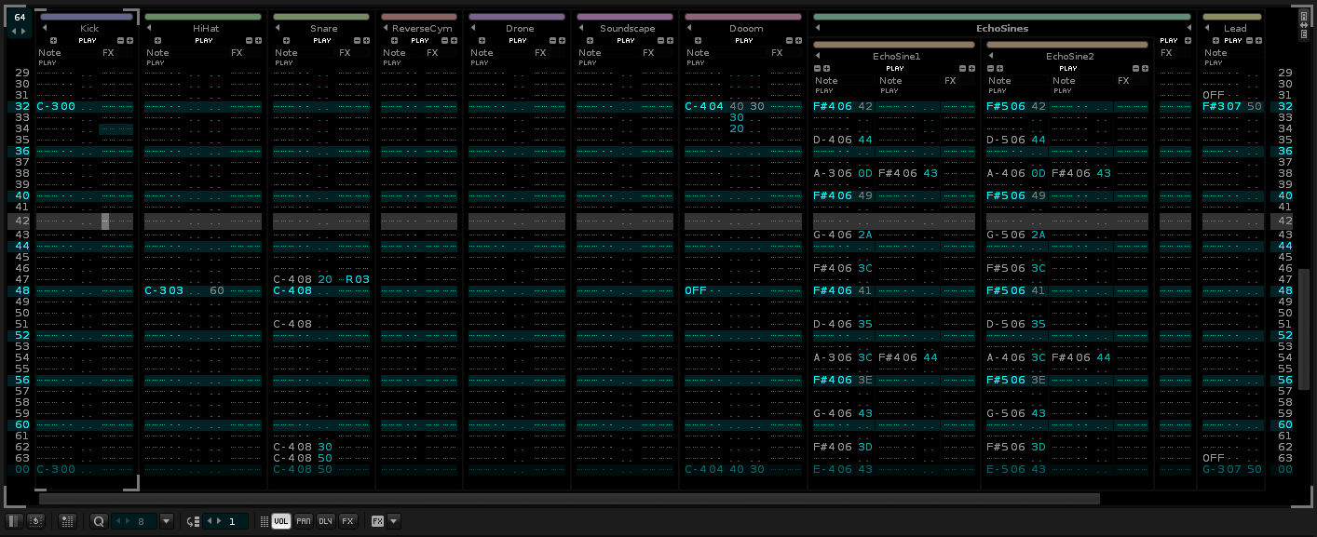The height and width of the screenshot is (537, 1317).
Task: Click the dotted grid icon left of Q
Action: 67,521
